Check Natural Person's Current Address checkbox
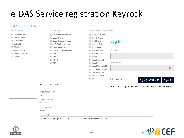This screenshot has width=184, height=138. (12, 53)
